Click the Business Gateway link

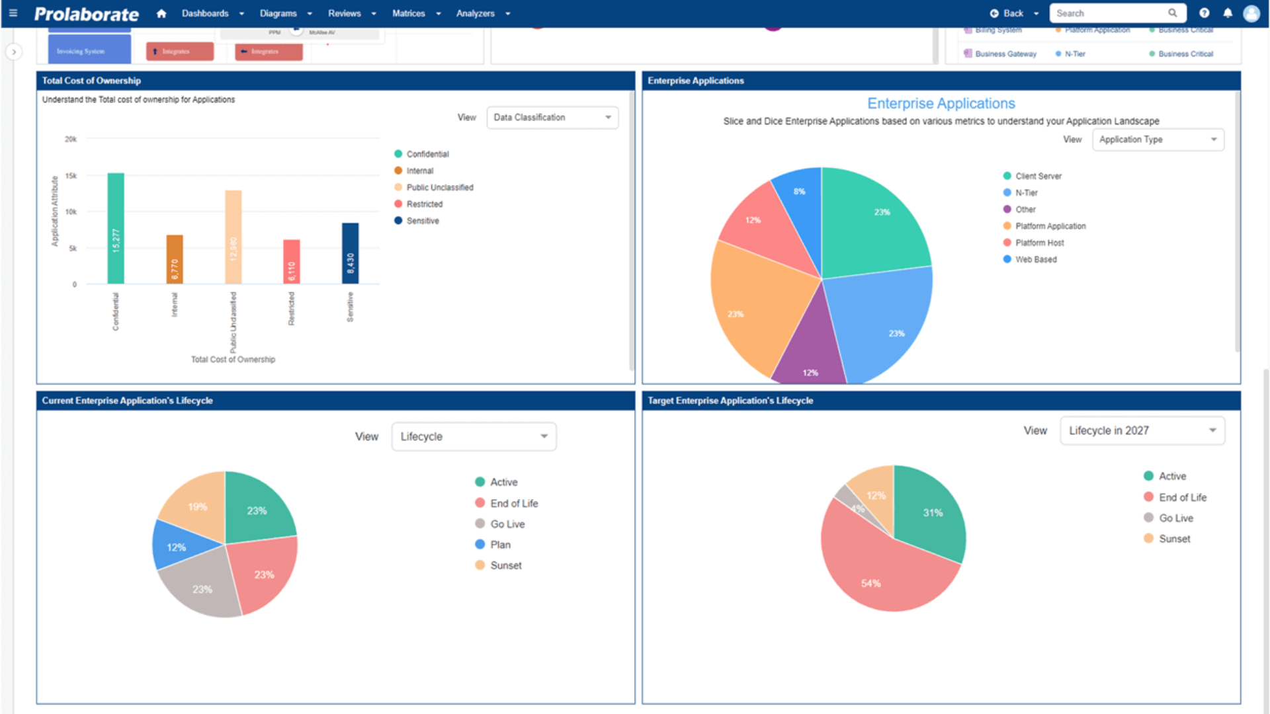point(1005,54)
